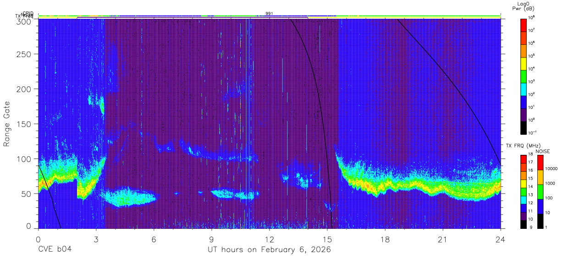
Task: Click hour '24' on the time axis
Action: click(500, 239)
